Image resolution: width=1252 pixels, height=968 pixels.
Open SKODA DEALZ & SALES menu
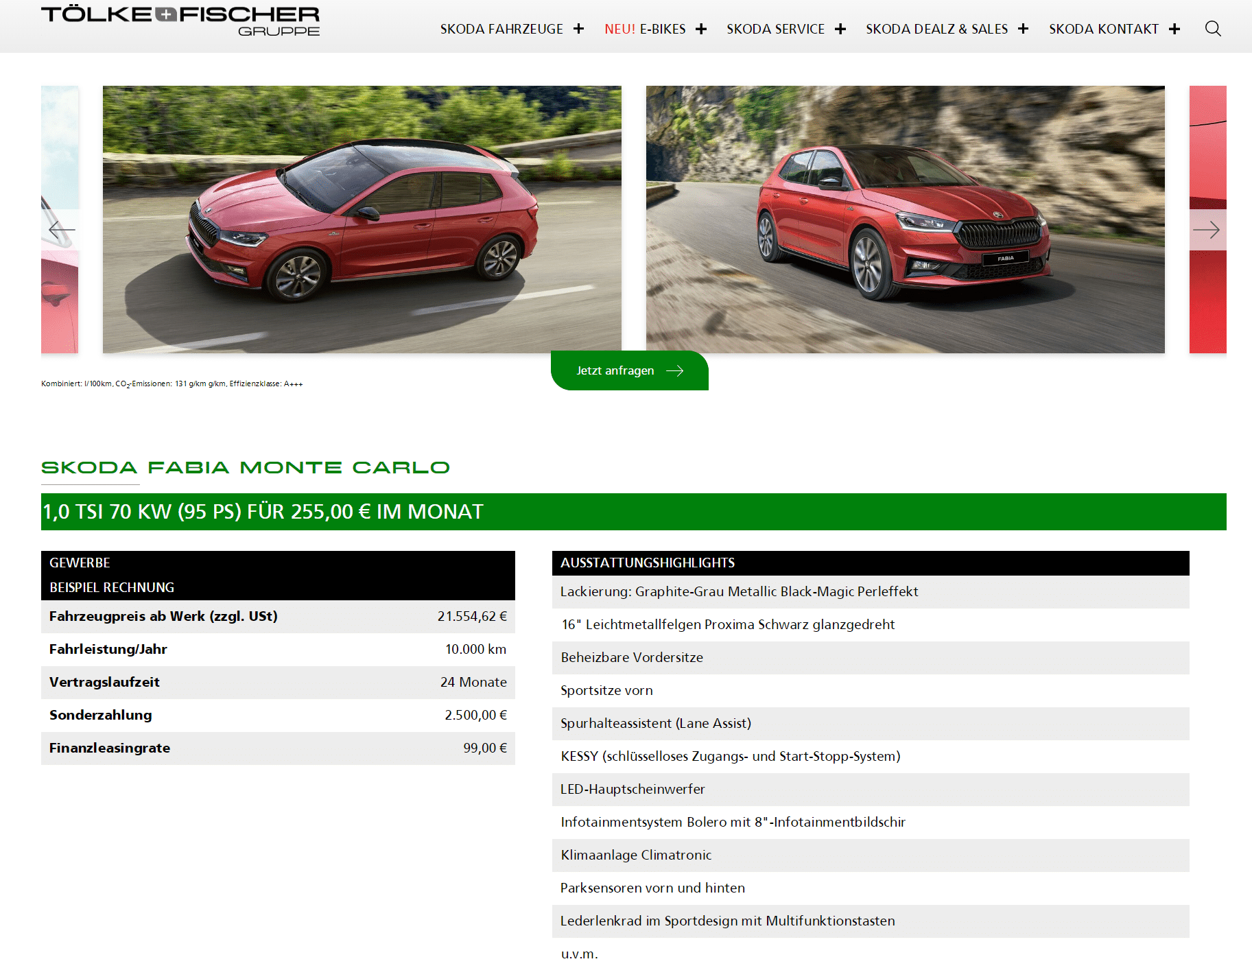936,29
